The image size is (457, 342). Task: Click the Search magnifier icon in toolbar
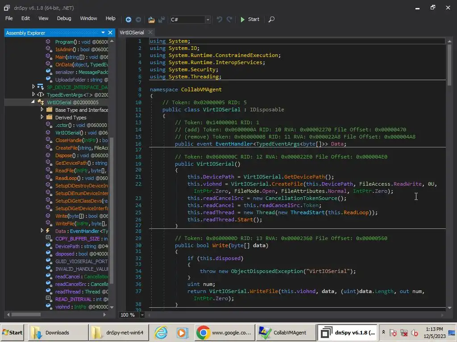271,19
